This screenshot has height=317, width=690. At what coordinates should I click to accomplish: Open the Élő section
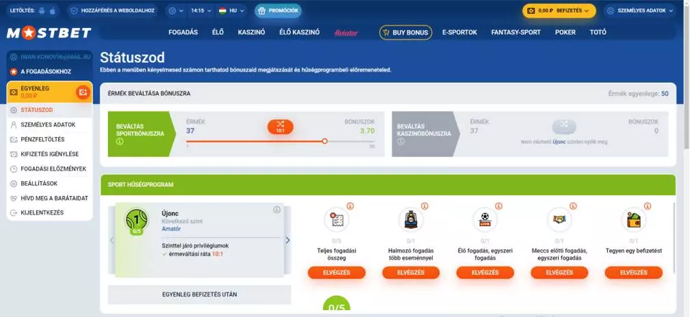(218, 32)
